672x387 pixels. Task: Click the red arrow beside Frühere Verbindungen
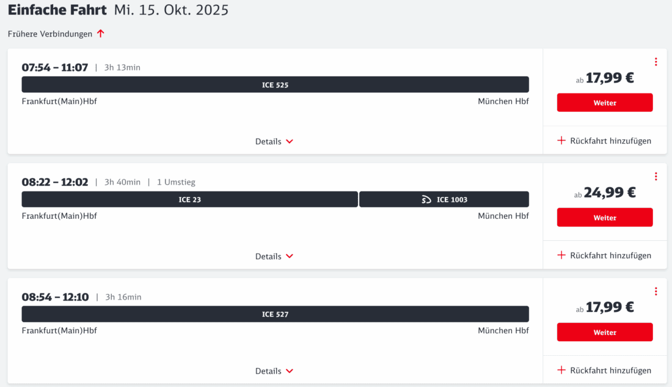pyautogui.click(x=101, y=34)
